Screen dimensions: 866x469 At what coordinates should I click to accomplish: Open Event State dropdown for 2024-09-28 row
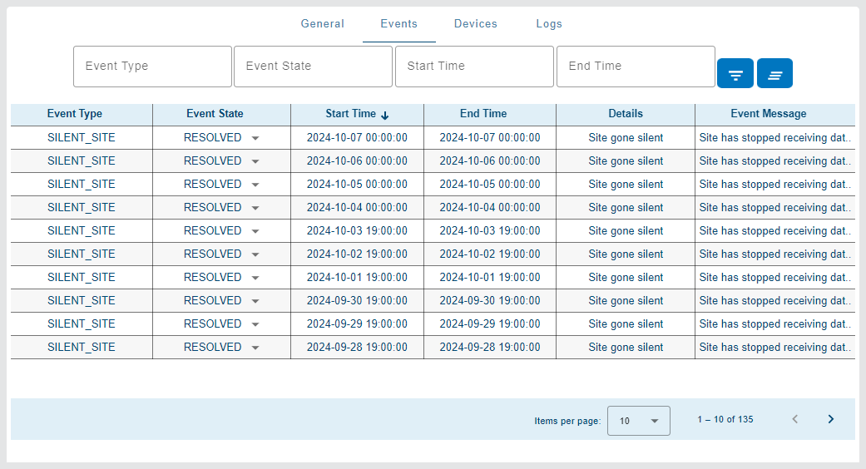click(255, 348)
